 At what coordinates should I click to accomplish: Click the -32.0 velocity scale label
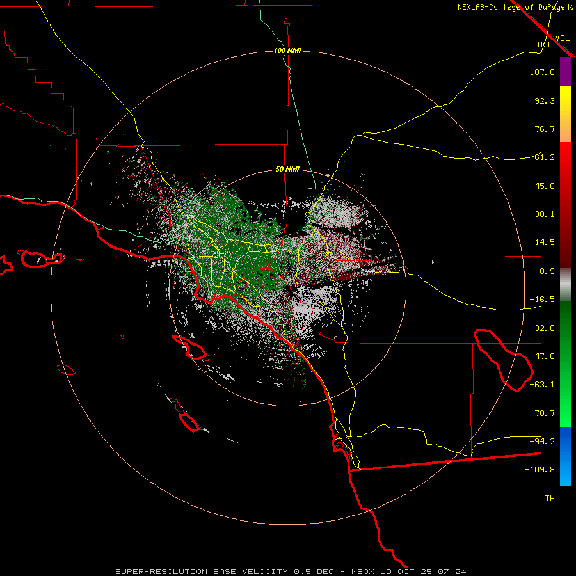(542, 328)
